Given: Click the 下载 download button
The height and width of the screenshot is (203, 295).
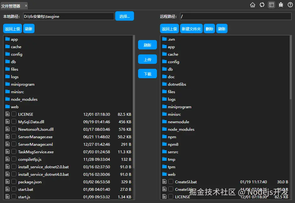Looking at the screenshot, I should pos(147,74).
